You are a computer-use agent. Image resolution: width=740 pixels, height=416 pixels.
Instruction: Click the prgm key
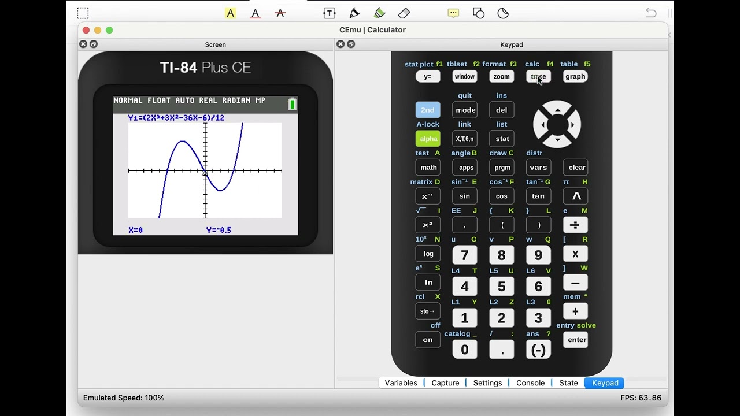(x=502, y=168)
